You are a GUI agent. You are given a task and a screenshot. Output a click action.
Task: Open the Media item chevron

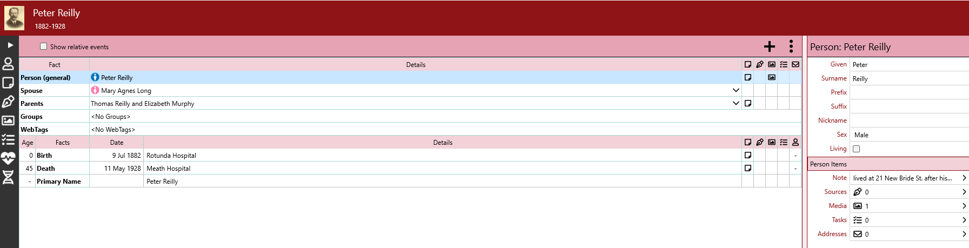pyautogui.click(x=964, y=206)
